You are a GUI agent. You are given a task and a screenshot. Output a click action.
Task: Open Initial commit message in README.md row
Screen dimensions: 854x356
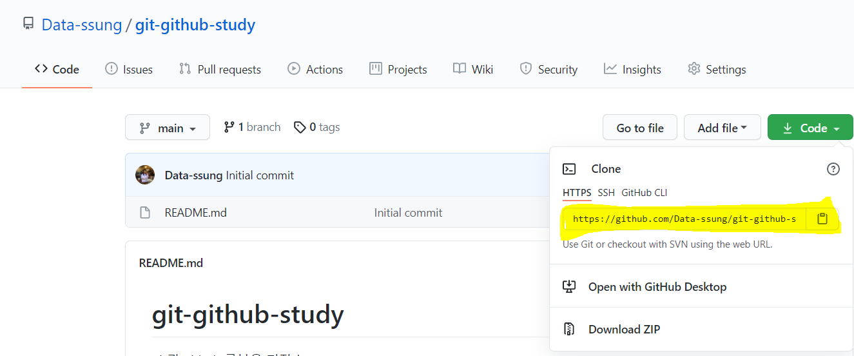point(408,212)
